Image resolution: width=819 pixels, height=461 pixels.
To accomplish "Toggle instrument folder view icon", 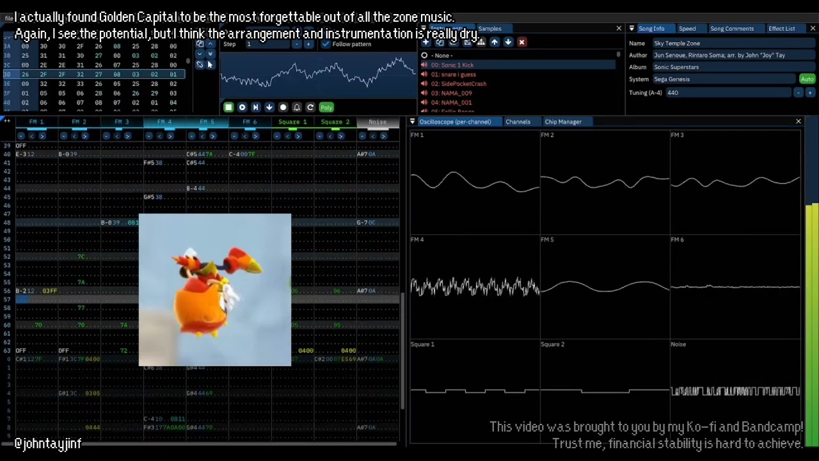I will (x=481, y=42).
